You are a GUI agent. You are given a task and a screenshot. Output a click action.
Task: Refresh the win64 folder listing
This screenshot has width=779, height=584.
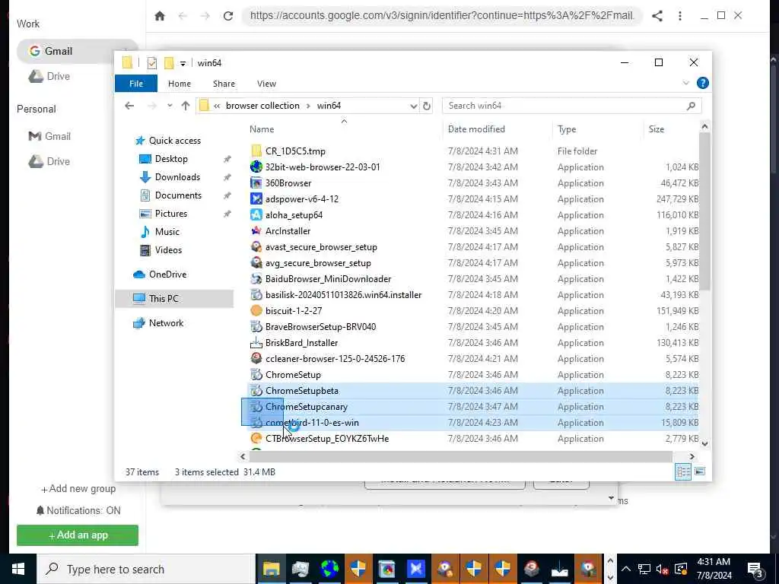(426, 106)
